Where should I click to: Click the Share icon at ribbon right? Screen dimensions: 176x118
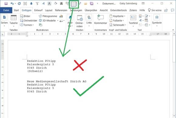coord(166,10)
